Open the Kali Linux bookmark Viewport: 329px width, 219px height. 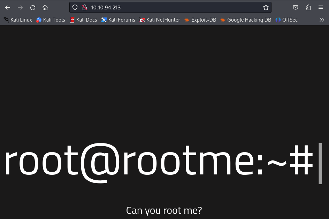pyautogui.click(x=18, y=20)
